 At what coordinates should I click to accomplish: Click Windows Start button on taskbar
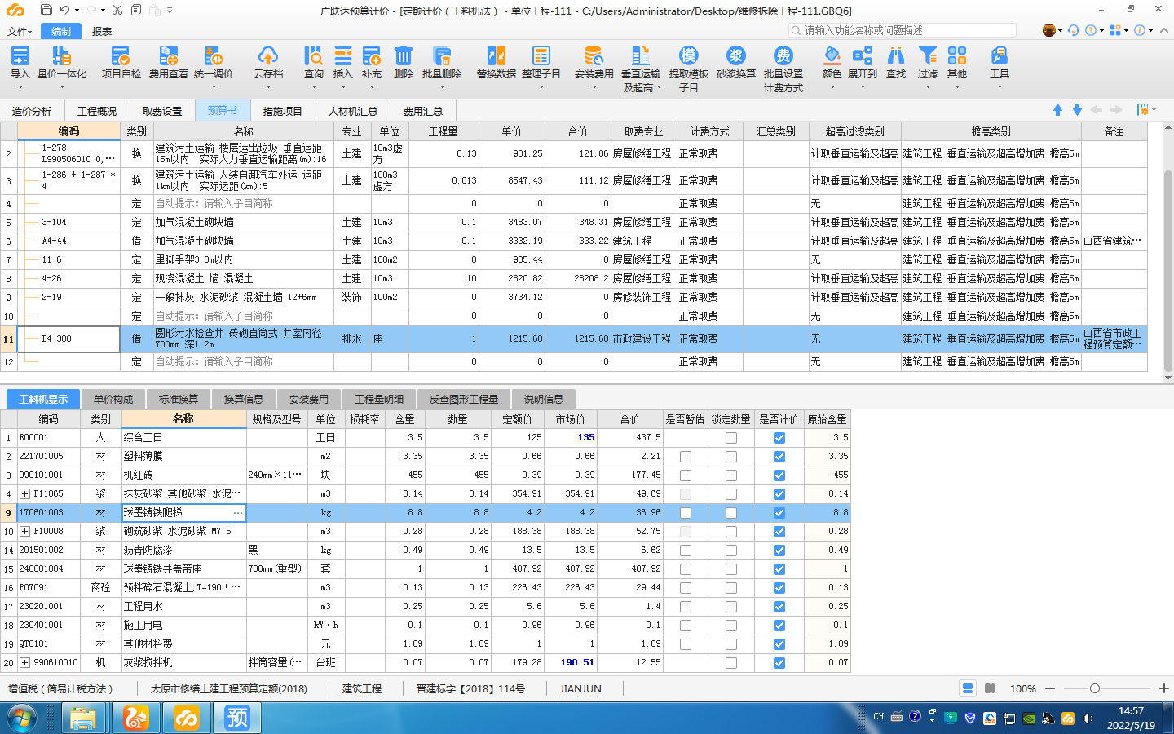(22, 719)
